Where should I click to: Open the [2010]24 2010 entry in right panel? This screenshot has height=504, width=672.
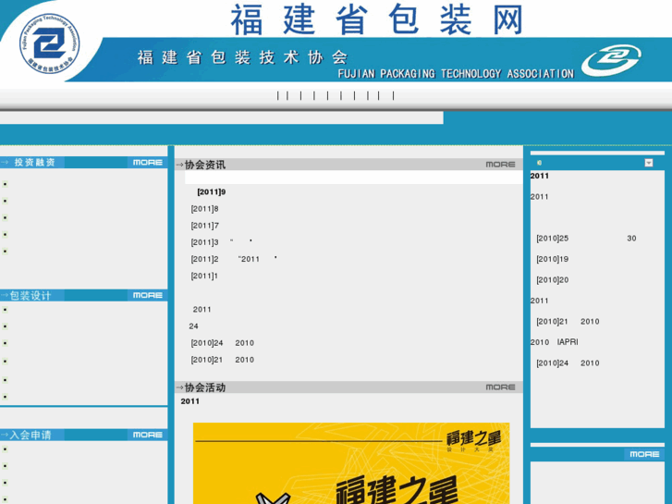coord(568,363)
